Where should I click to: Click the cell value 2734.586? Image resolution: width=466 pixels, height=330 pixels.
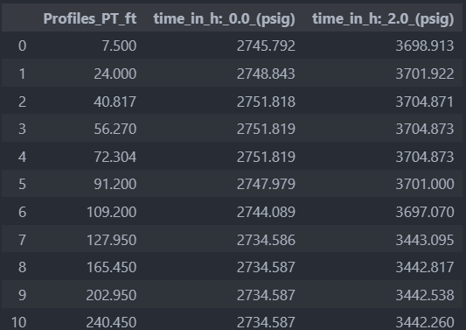tap(266, 240)
